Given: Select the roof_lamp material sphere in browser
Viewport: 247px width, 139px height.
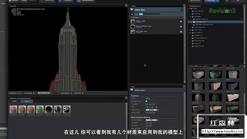Looking at the screenshot, I should pos(67,109).
